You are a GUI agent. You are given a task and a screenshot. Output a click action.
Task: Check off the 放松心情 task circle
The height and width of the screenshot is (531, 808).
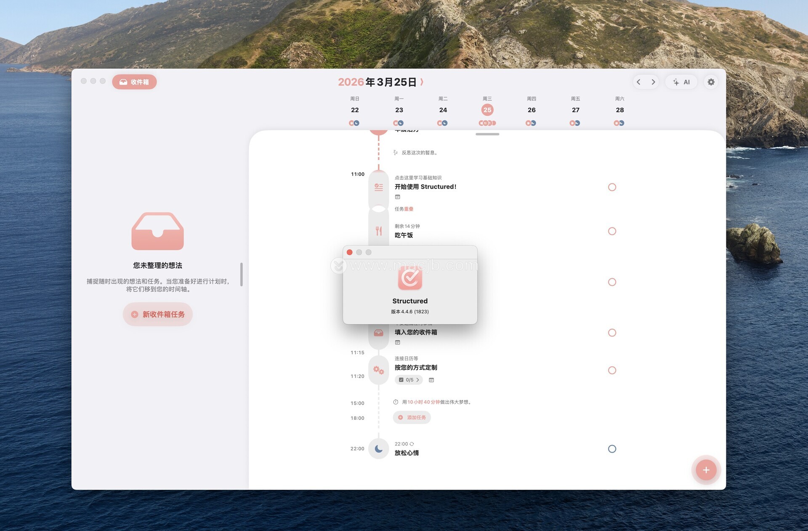click(612, 449)
